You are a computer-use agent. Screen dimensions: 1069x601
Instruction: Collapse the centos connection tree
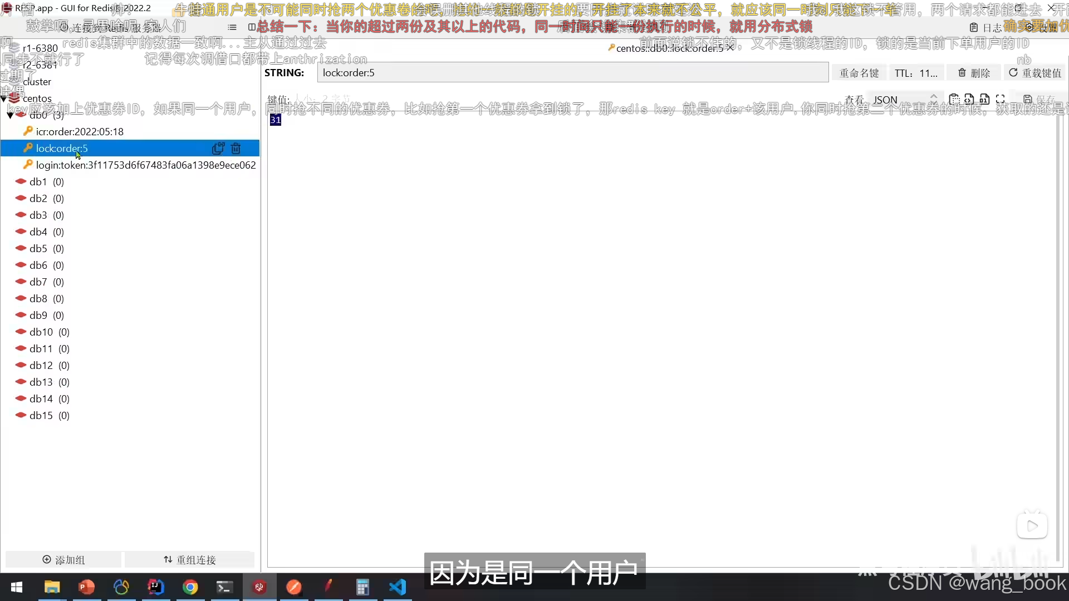[4, 98]
